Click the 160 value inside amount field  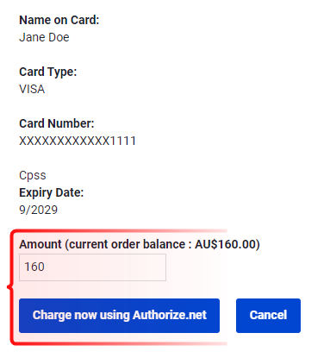pos(34,267)
